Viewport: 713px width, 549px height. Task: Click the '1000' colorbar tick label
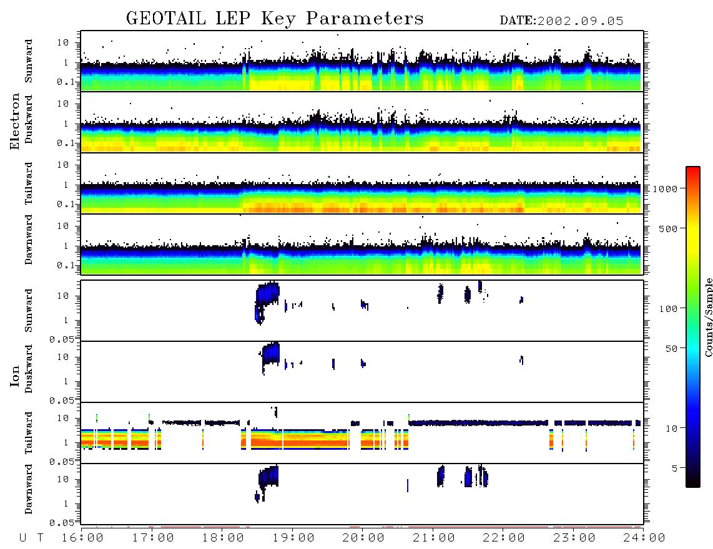point(666,189)
